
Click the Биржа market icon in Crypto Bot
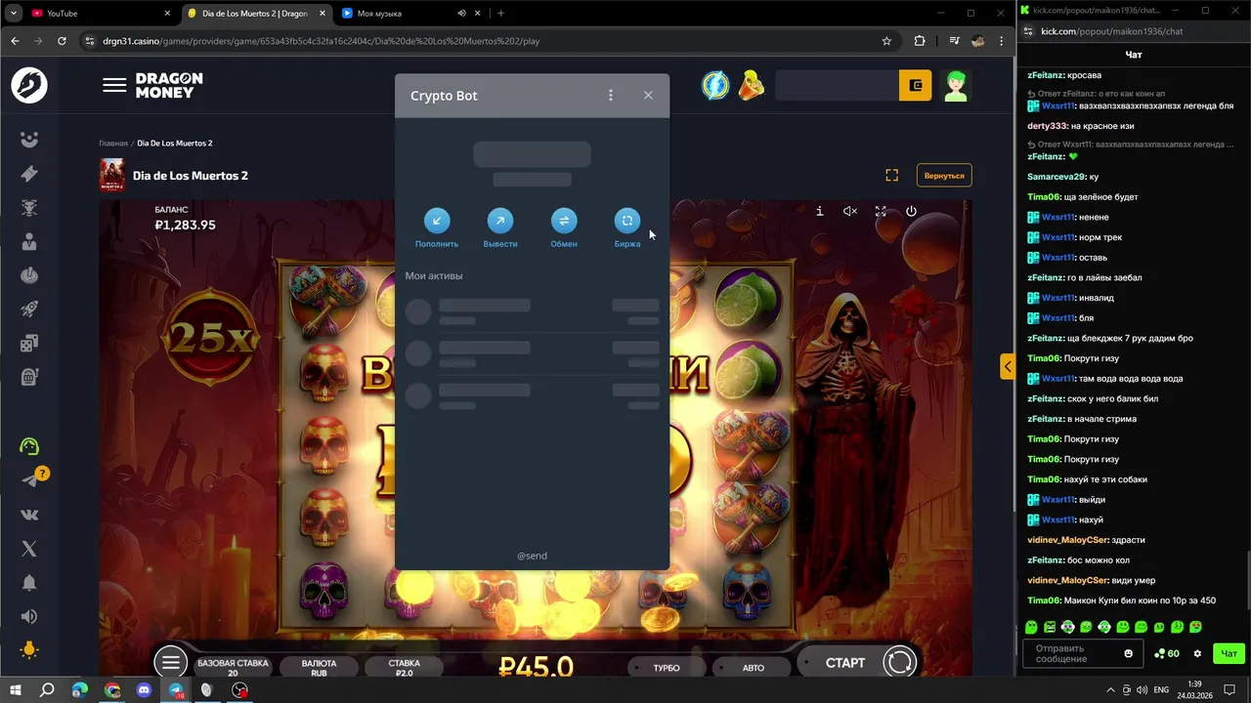[627, 221]
